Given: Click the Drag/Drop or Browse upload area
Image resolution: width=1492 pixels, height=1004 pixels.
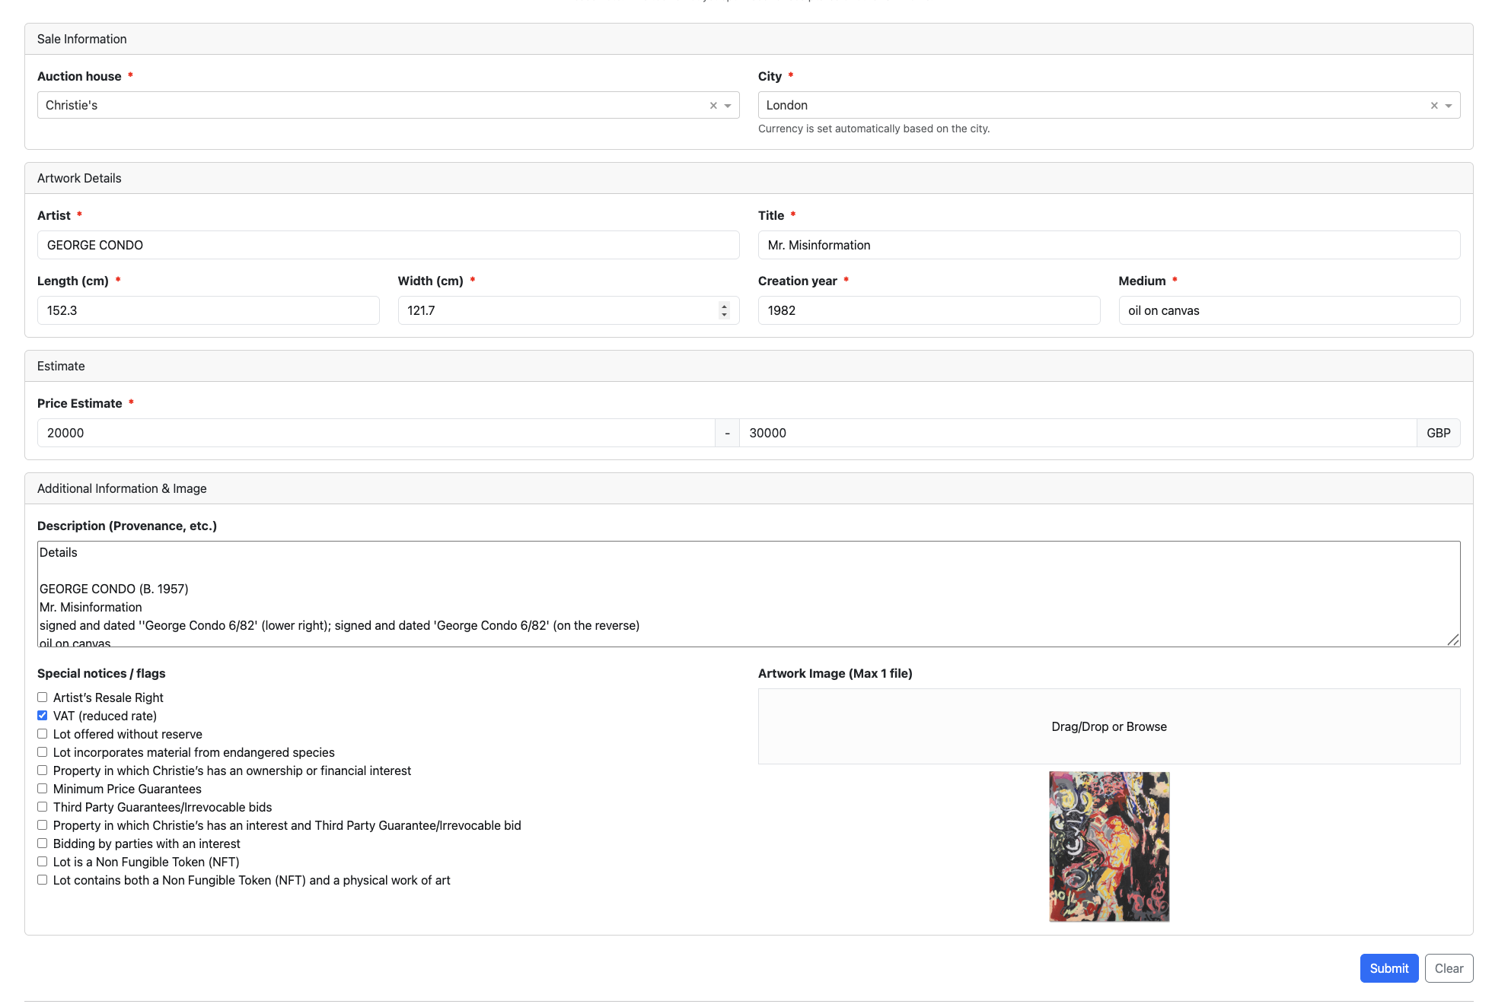Looking at the screenshot, I should pyautogui.click(x=1108, y=726).
